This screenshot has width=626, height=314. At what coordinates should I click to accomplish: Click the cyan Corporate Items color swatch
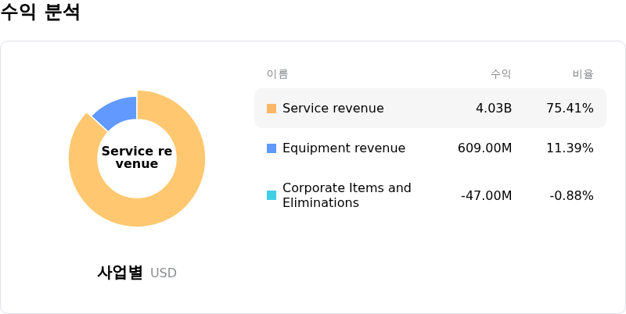coord(272,195)
